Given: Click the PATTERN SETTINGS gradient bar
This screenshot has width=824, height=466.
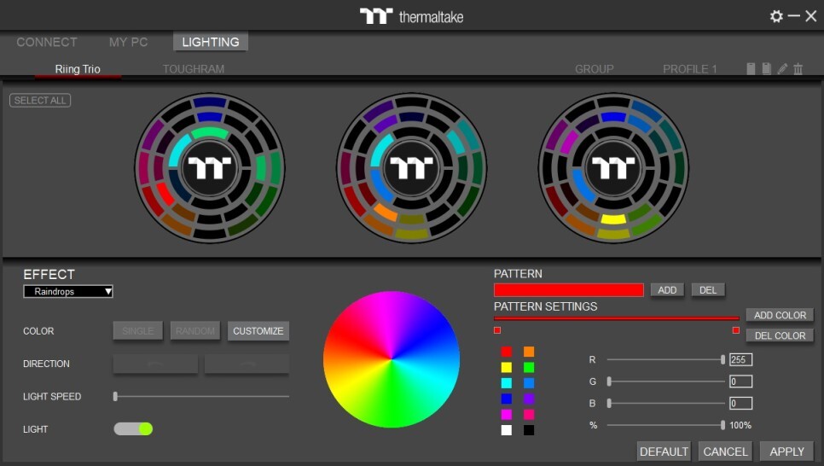Looking at the screenshot, I should (617, 318).
